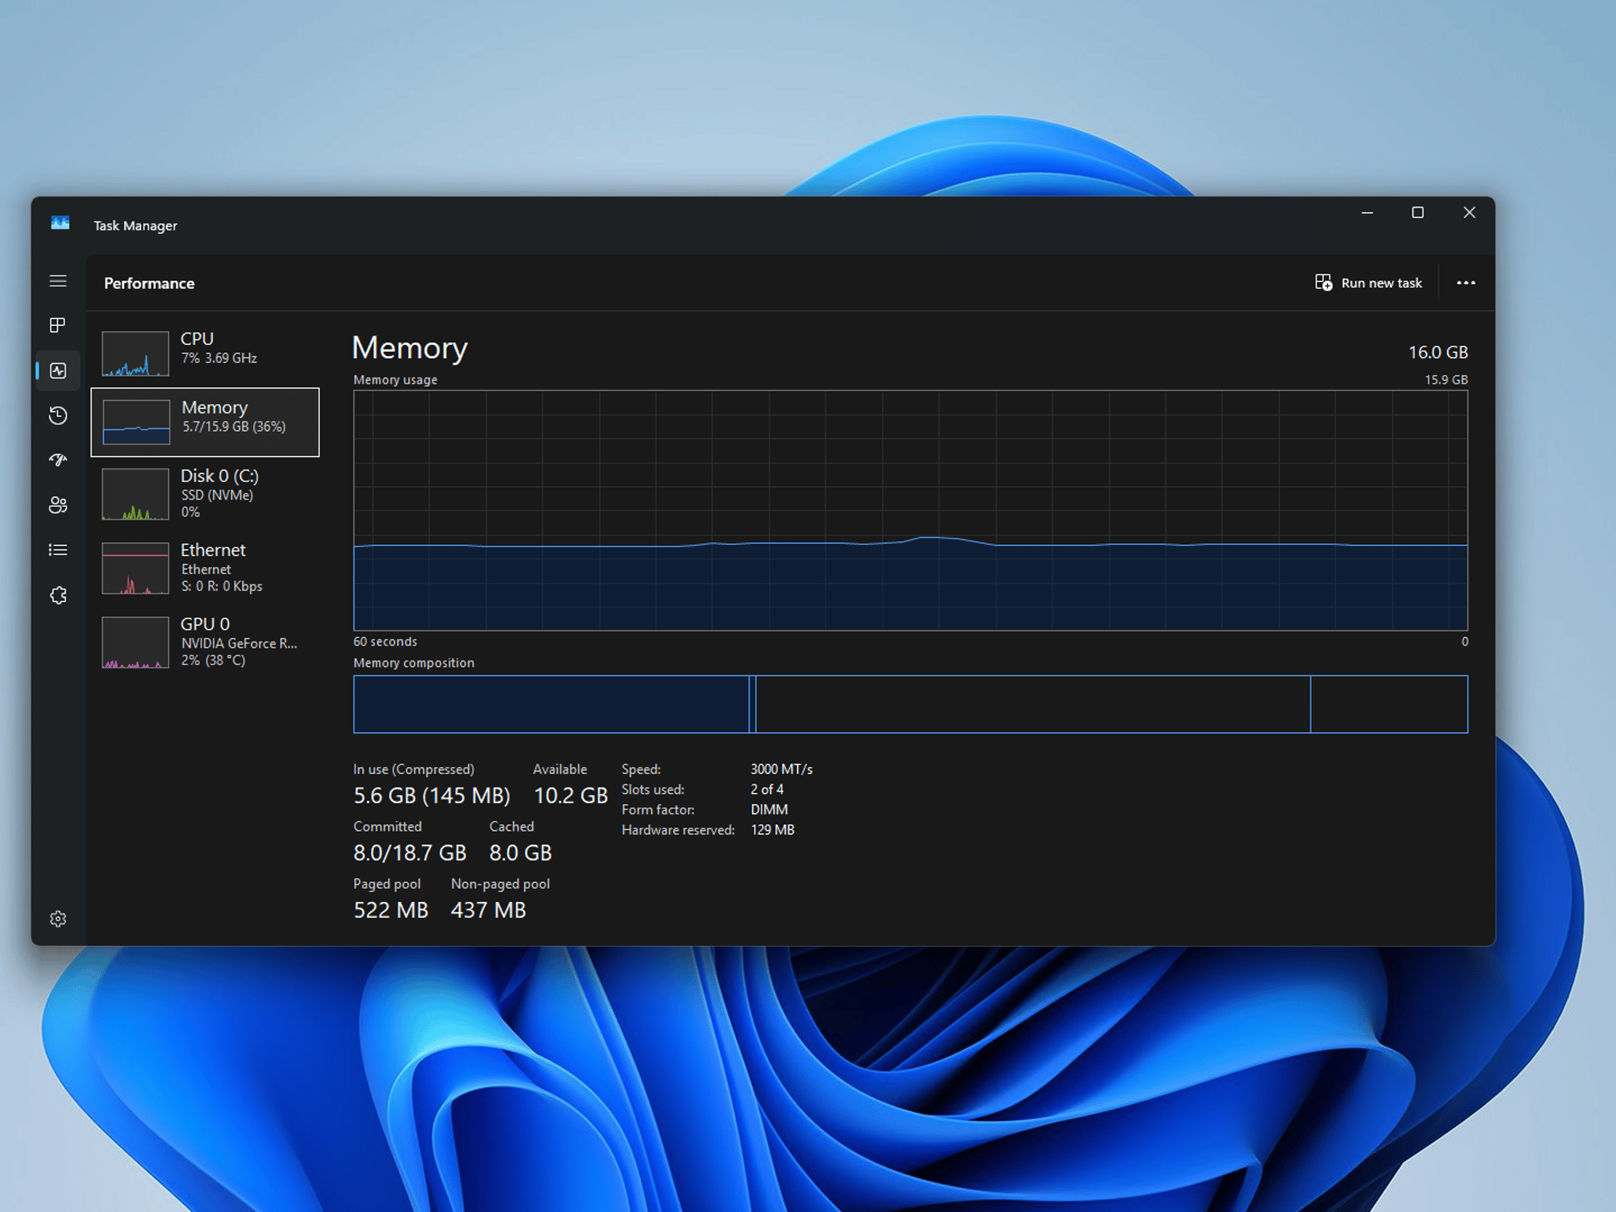This screenshot has width=1616, height=1212.
Task: Select Disk 0 (C:) performance item
Action: click(205, 493)
